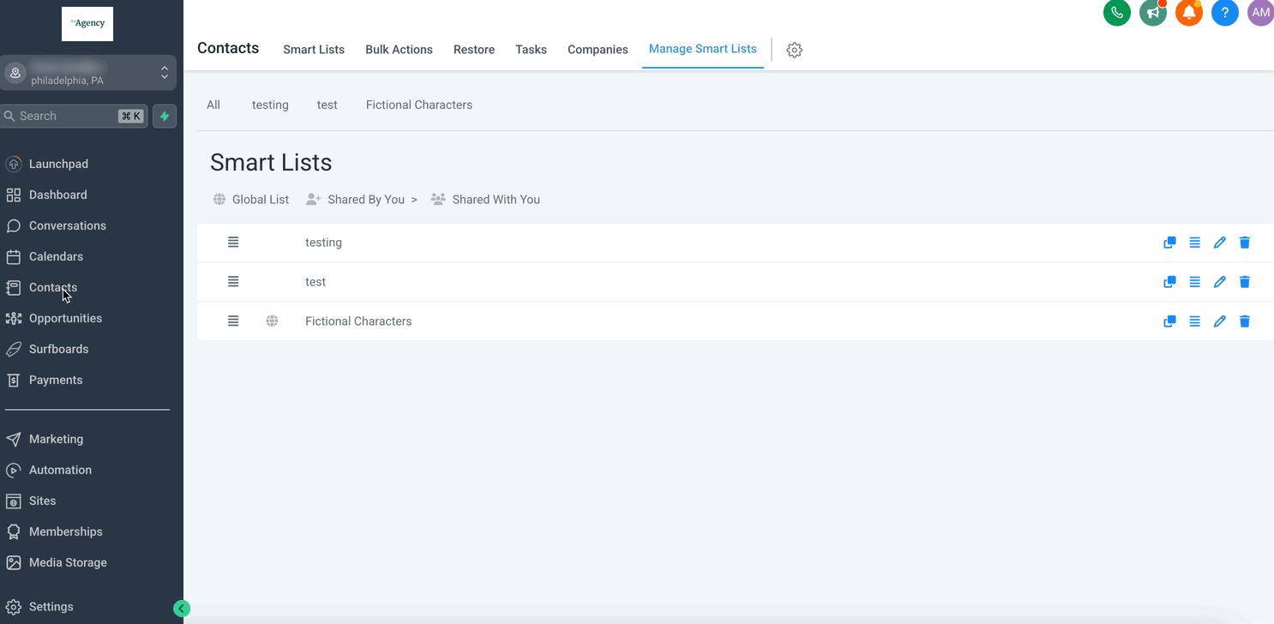Click the reorder handle of testing row

(233, 243)
